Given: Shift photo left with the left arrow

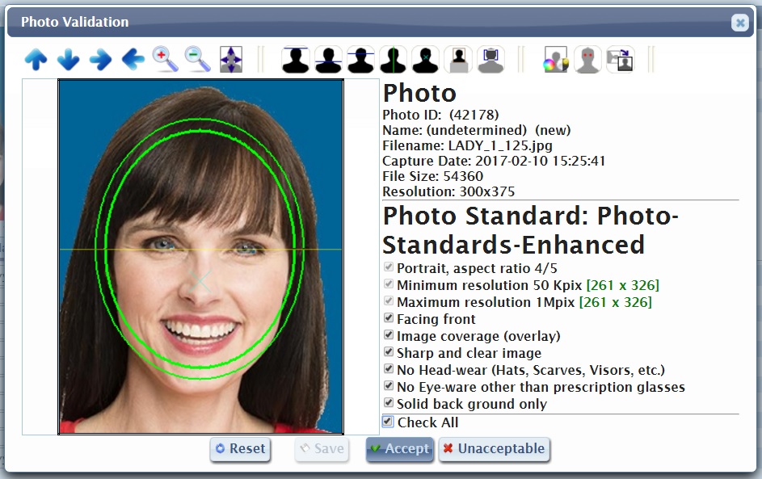Looking at the screenshot, I should coord(133,60).
